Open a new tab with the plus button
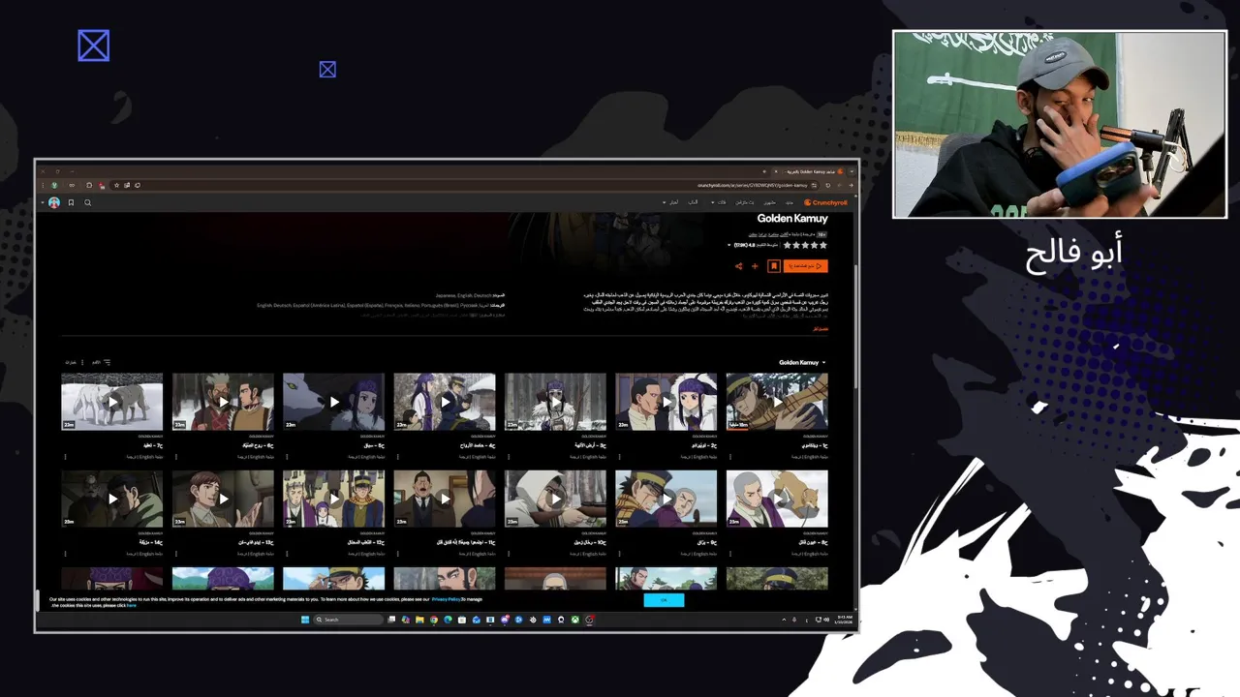Screen dimensions: 1240x697 click(x=764, y=171)
